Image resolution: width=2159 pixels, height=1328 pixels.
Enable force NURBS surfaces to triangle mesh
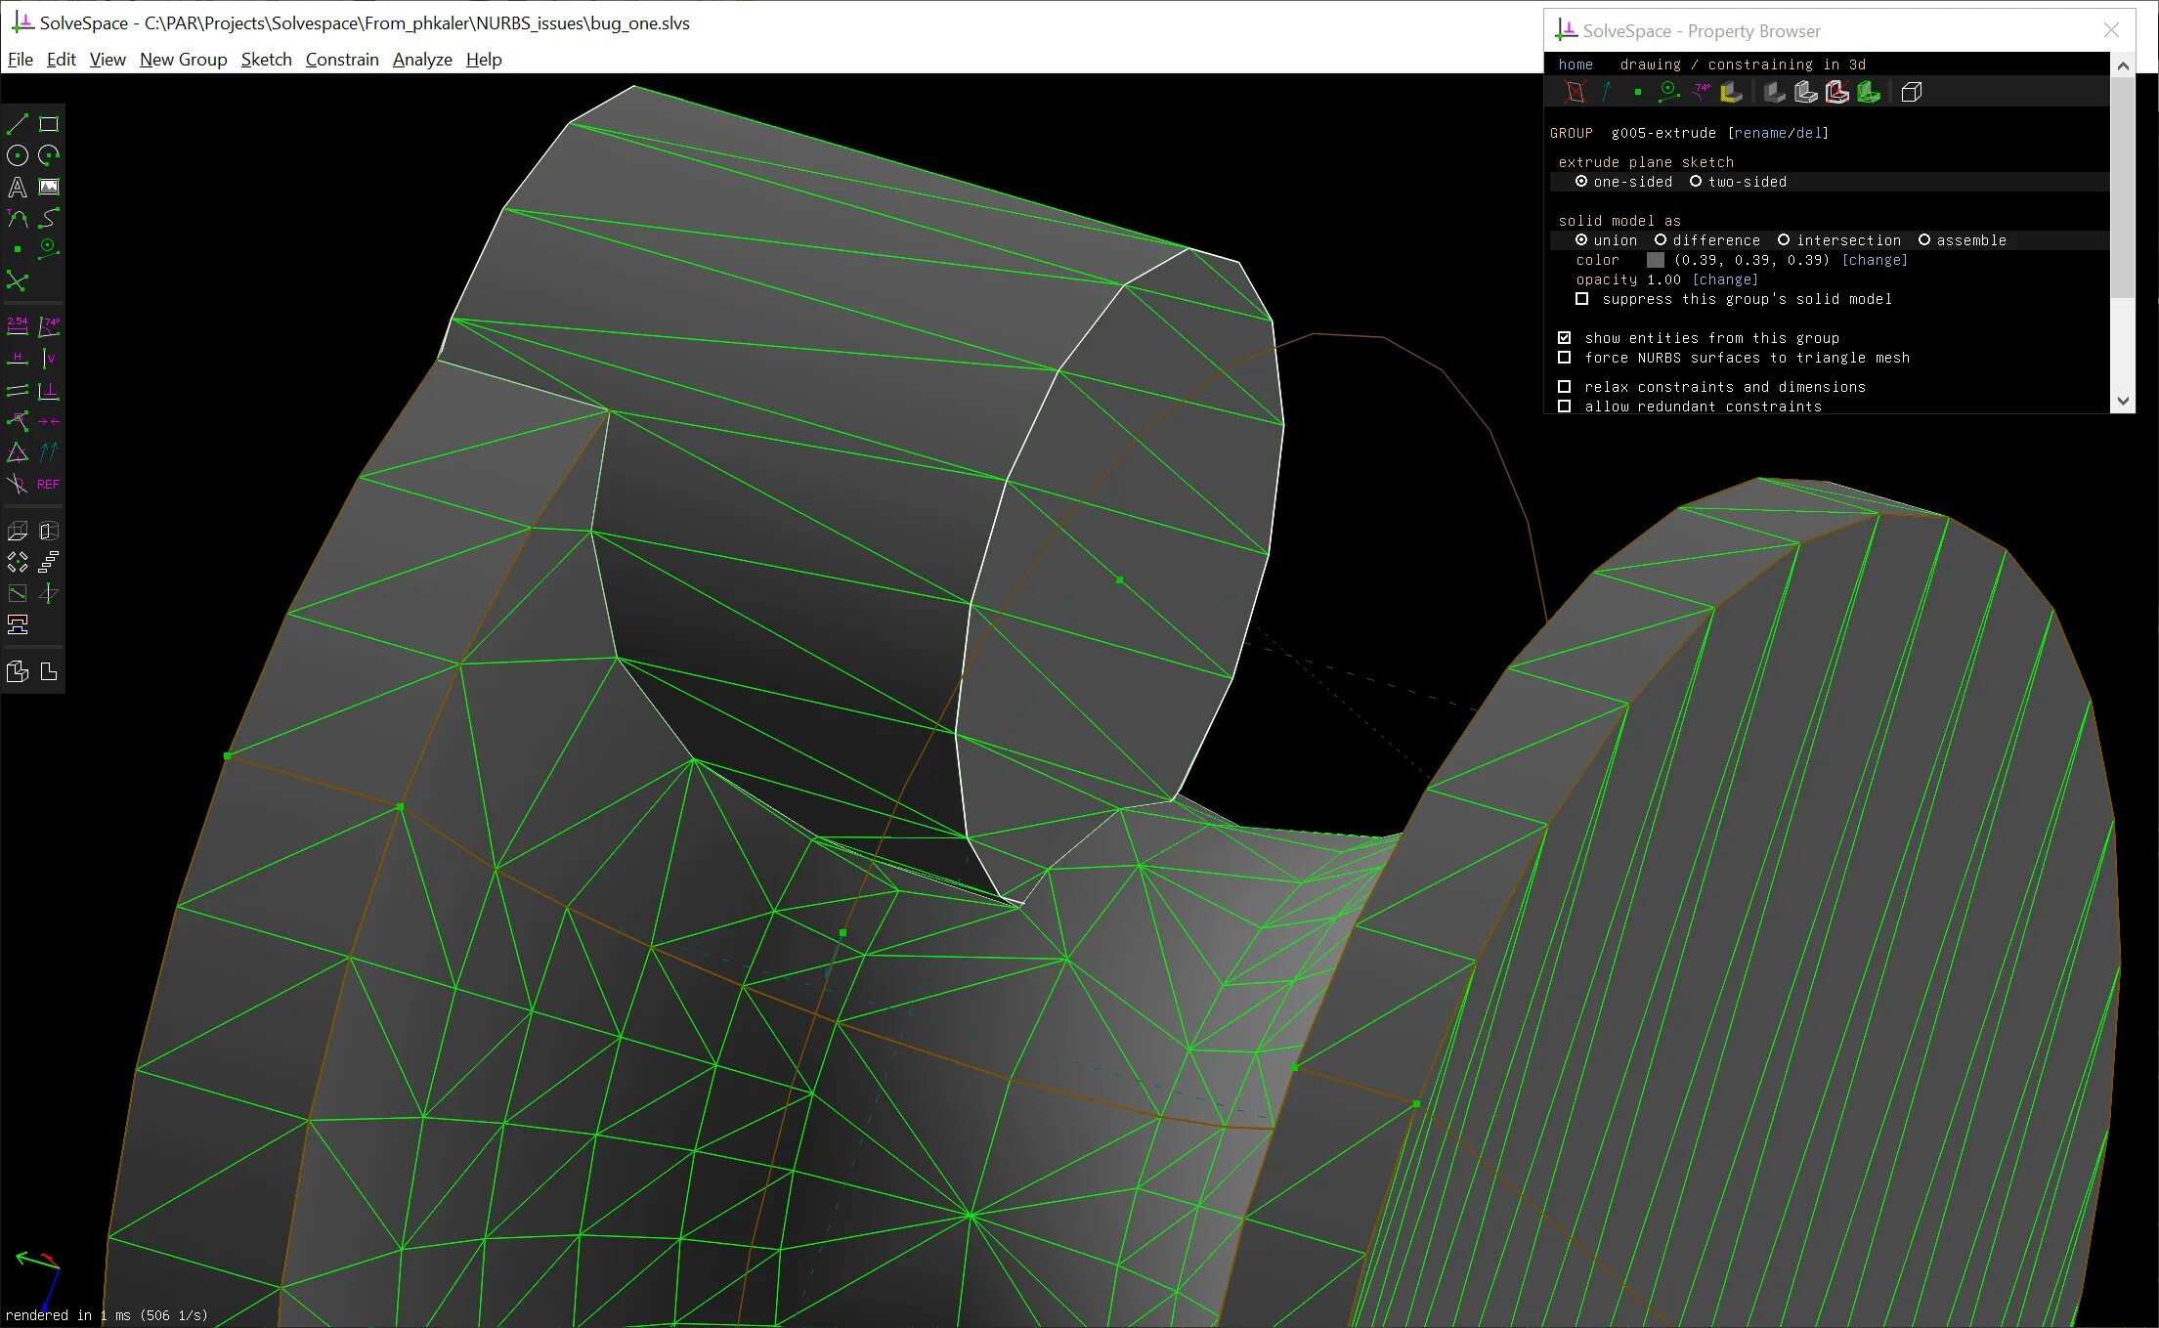[1565, 358]
